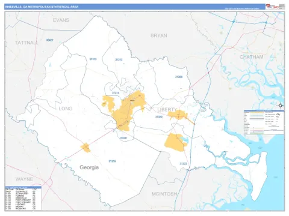The width and height of the screenshot is (289, 216).
Task: Click the WAYNE county label
Action: (x=24, y=179)
